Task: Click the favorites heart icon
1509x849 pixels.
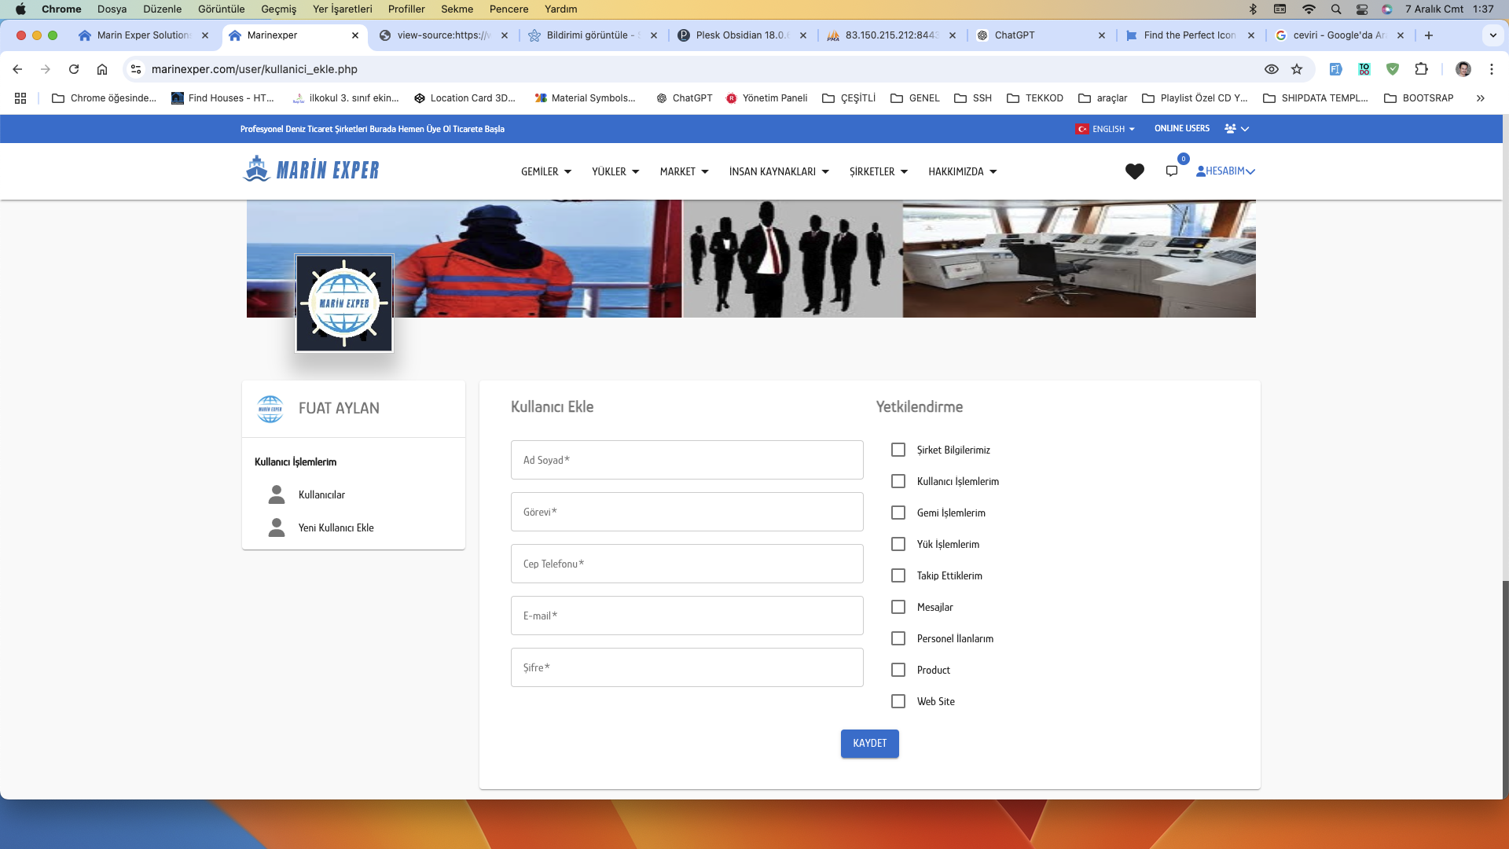Action: coord(1134,171)
